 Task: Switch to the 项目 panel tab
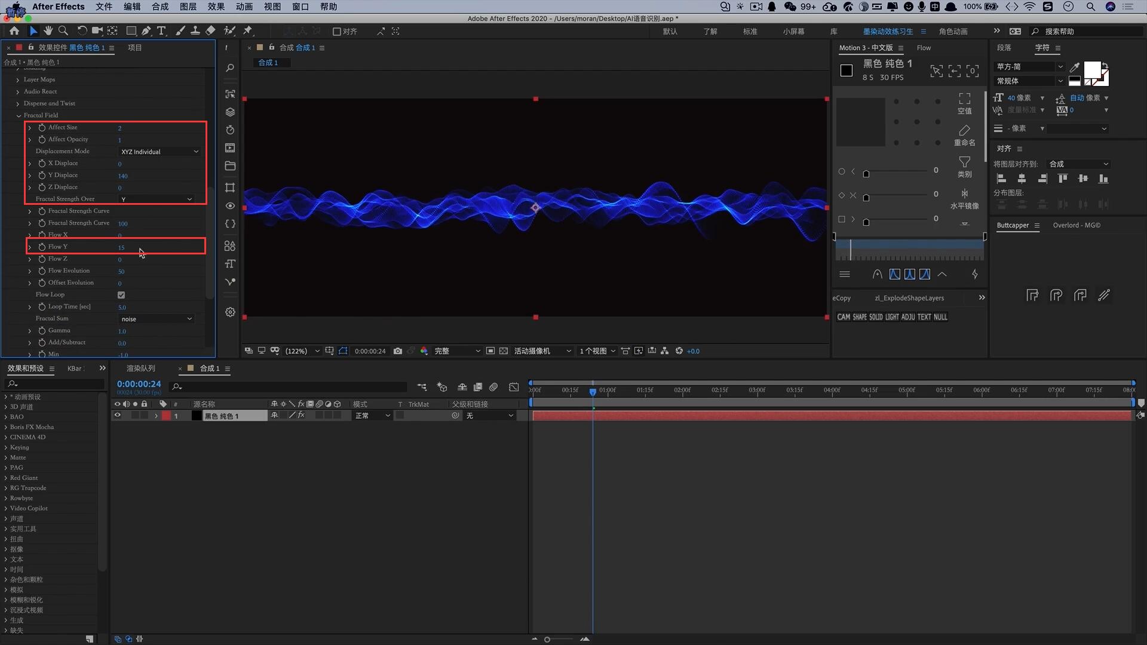pyautogui.click(x=135, y=48)
